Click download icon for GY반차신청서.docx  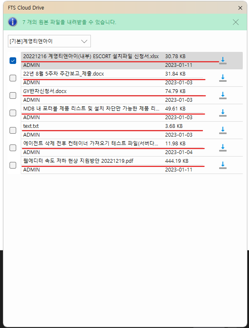pos(223,95)
